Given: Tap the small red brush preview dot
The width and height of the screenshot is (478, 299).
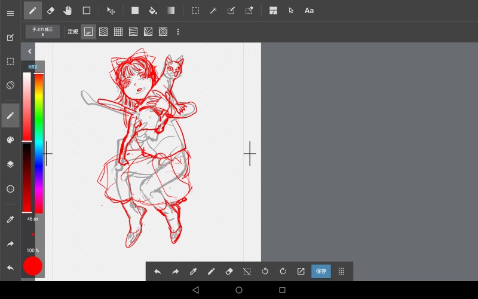Looking at the screenshot, I should click(x=33, y=234).
